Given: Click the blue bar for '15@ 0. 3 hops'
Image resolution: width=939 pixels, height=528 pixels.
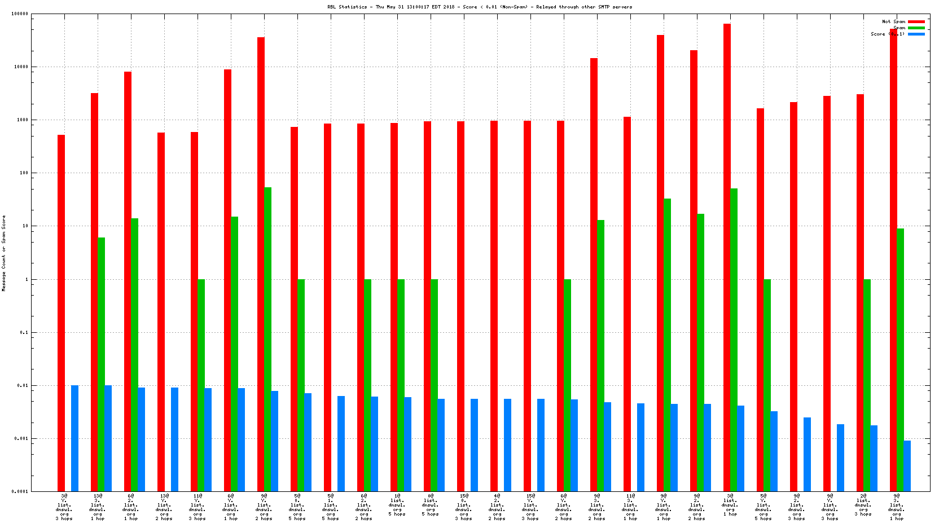Looking at the screenshot, I should [474, 445].
